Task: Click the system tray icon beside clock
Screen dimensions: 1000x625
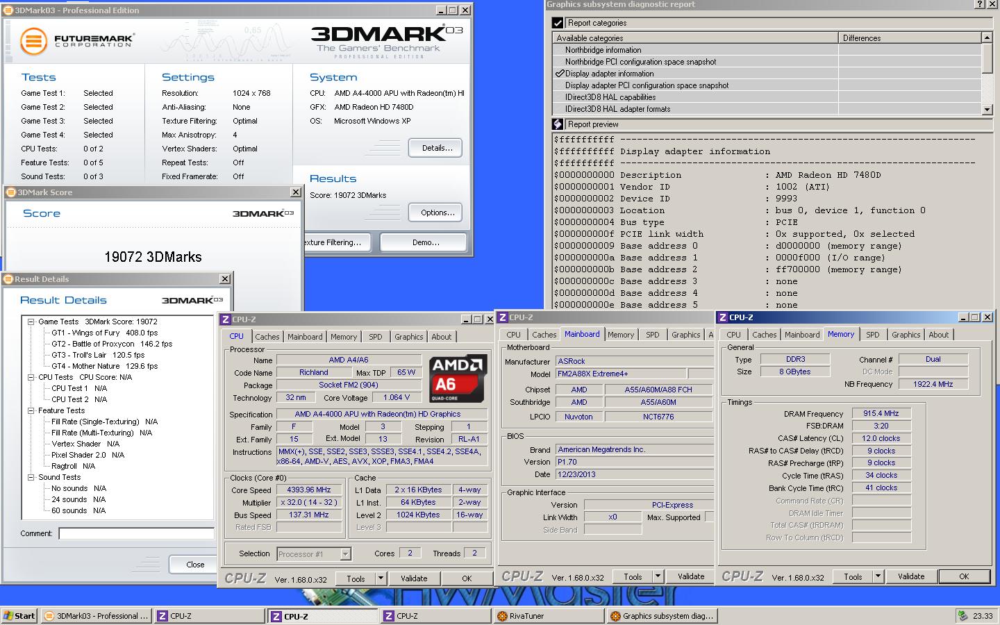Action: tap(962, 616)
